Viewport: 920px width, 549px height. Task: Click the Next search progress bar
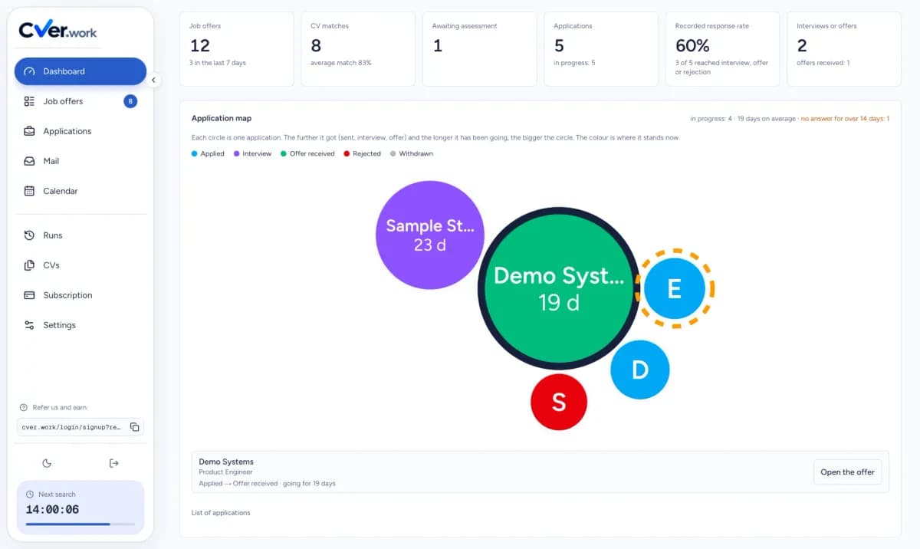tap(80, 524)
